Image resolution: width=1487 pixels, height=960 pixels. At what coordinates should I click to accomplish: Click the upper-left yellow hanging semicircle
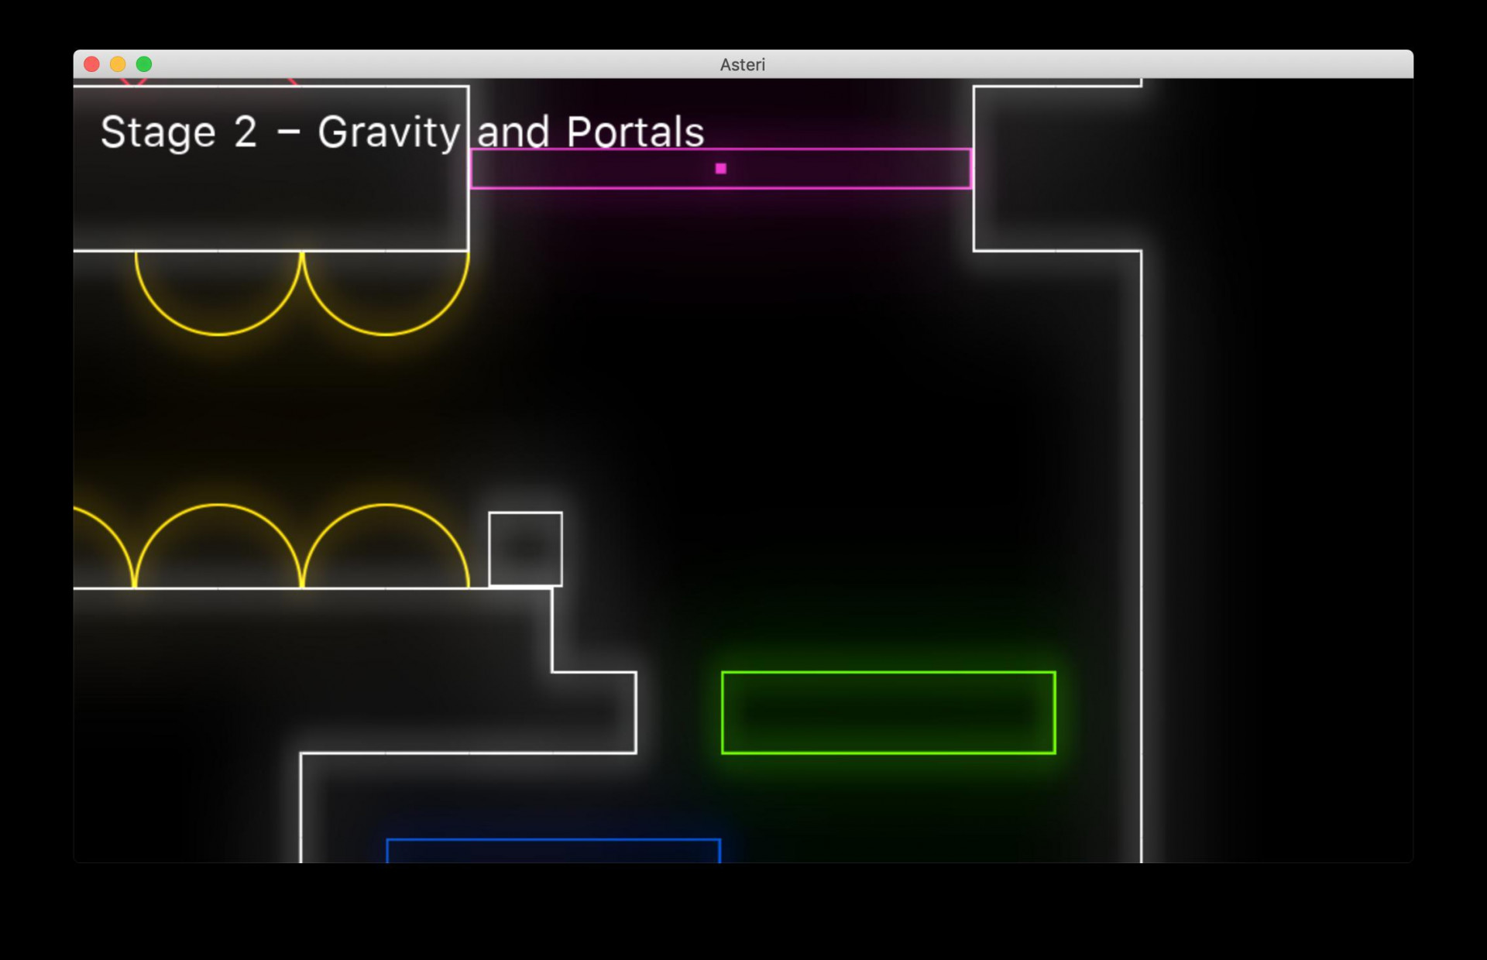click(218, 293)
